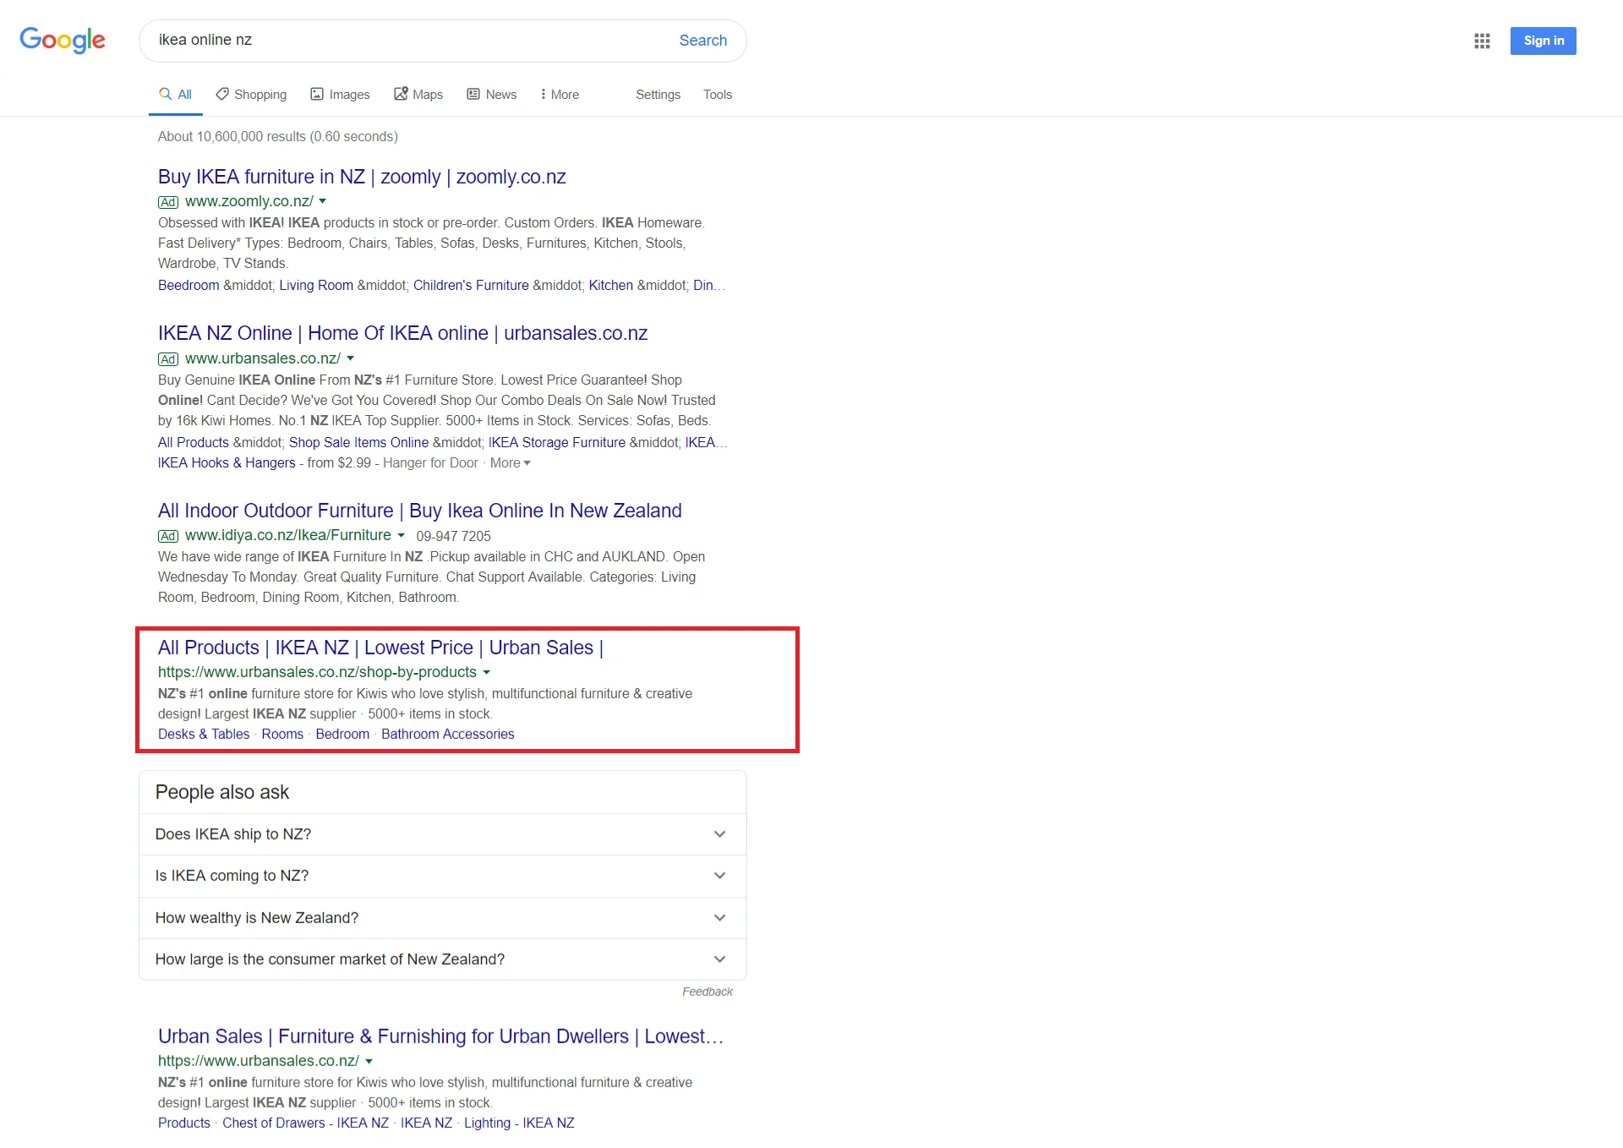Open IKEA Storage Furniture sitelink

557,443
